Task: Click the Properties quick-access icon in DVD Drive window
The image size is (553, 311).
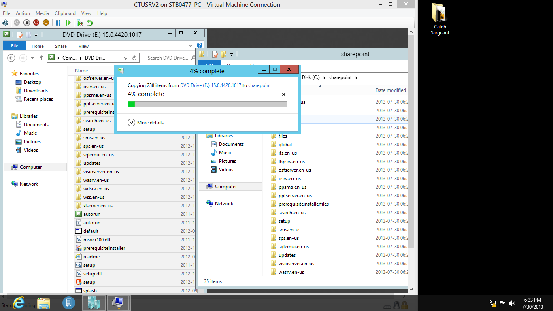Action: tap(20, 35)
